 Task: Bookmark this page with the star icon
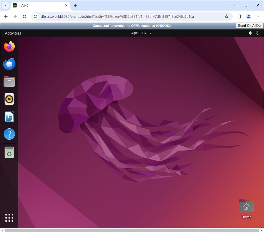point(227,16)
